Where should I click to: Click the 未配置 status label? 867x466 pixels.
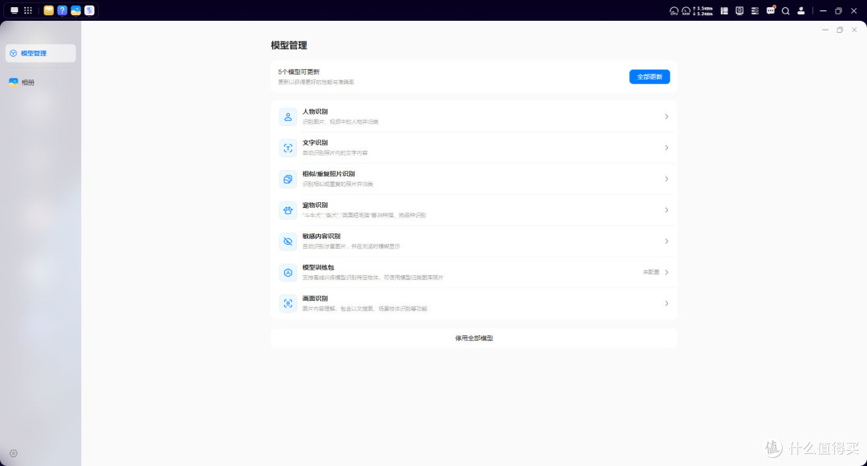click(x=651, y=272)
